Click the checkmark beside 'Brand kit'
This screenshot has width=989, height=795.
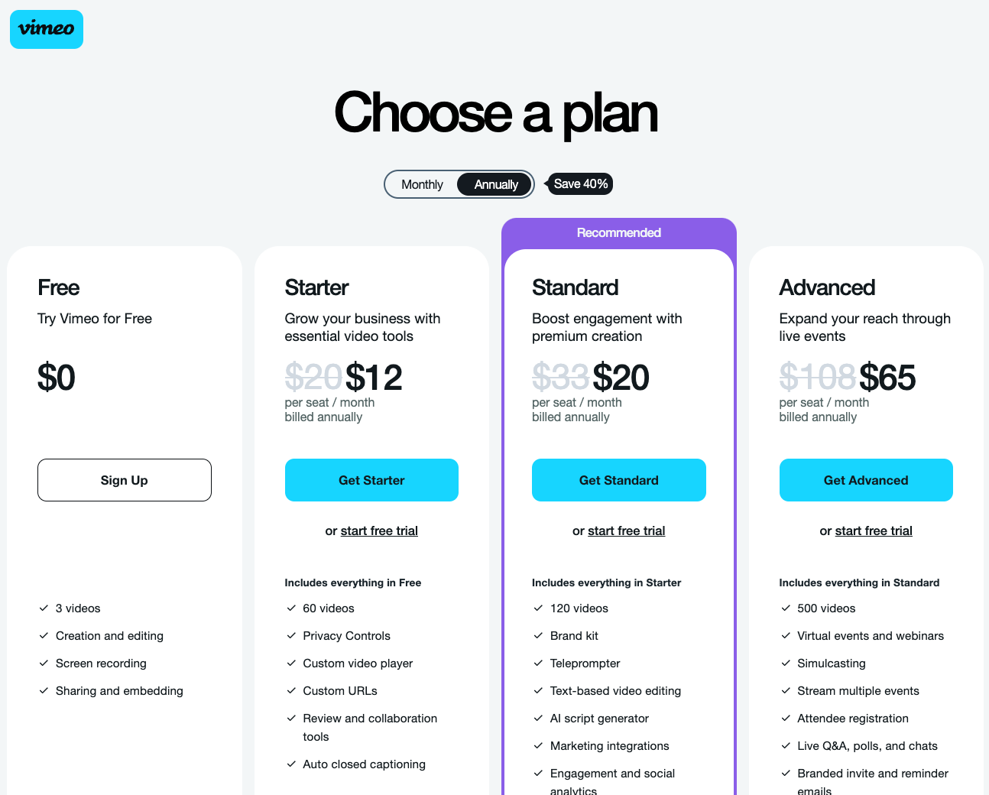[538, 635]
